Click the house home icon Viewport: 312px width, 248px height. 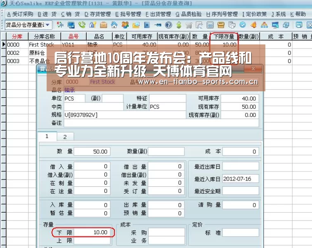click(x=114, y=25)
